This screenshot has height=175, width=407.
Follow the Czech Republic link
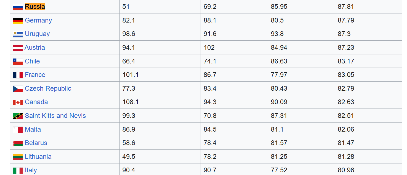click(x=48, y=88)
